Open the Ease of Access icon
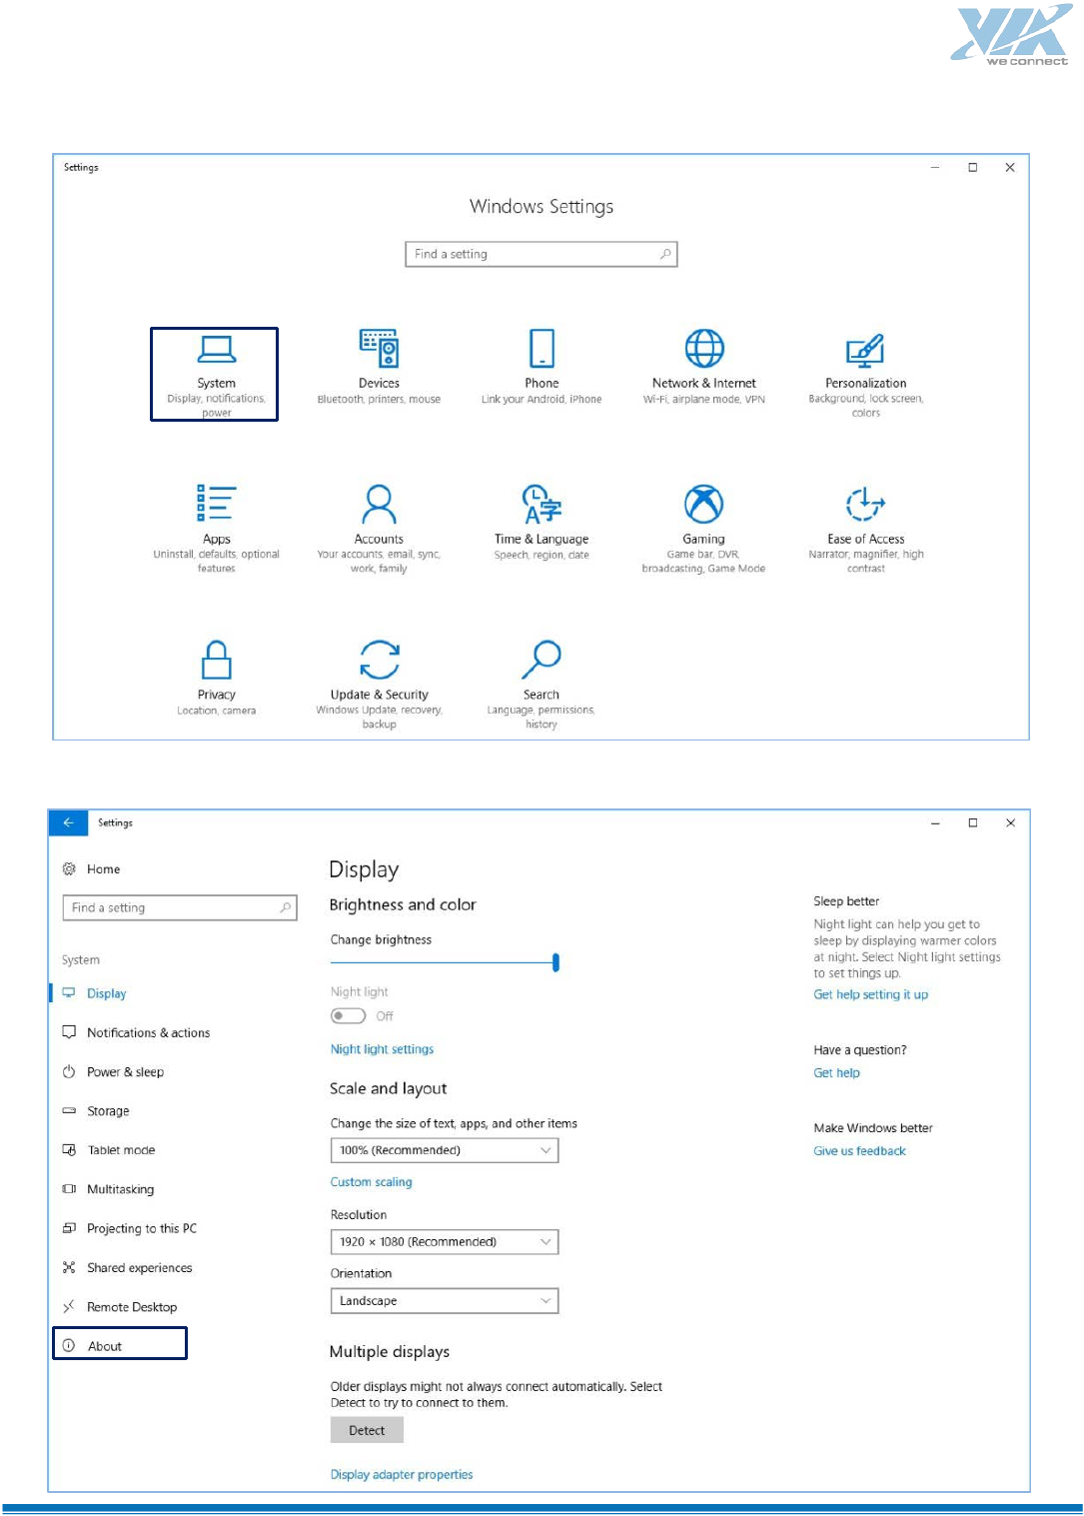 (x=865, y=504)
